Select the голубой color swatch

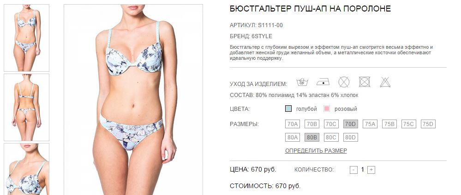point(288,109)
